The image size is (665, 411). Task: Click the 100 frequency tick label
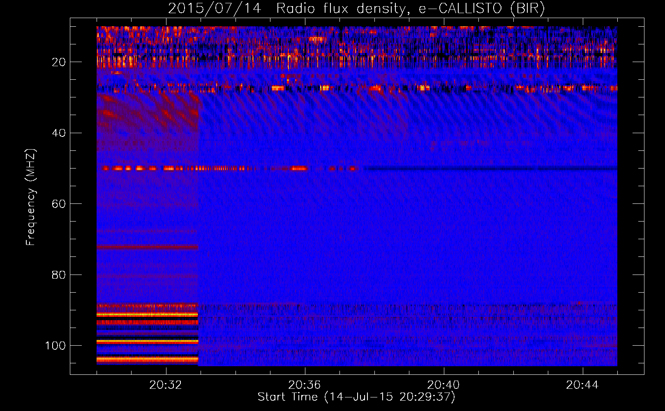(x=55, y=346)
